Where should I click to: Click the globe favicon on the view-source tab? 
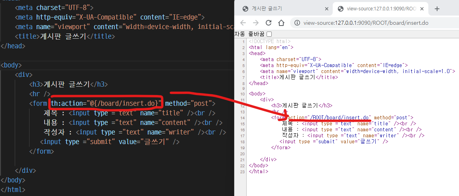[x=340, y=9]
